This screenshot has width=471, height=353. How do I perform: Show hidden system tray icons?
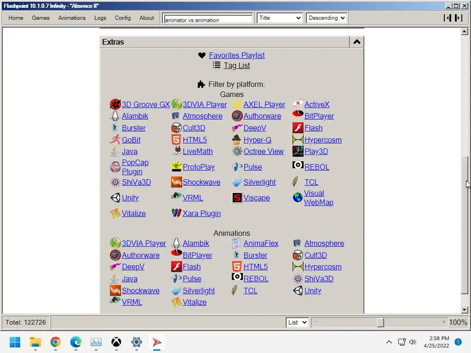pos(389,342)
